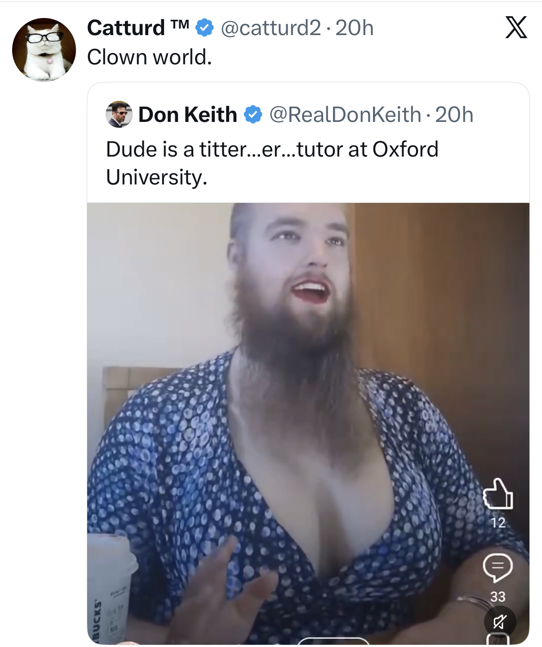Click the 12 likes count
The image size is (542, 647).
tap(498, 523)
